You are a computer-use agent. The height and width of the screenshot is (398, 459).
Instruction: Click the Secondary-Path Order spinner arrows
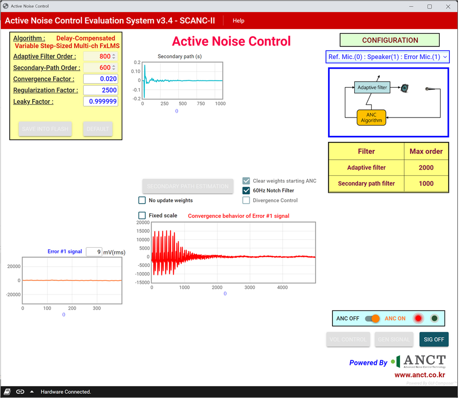[x=114, y=68]
